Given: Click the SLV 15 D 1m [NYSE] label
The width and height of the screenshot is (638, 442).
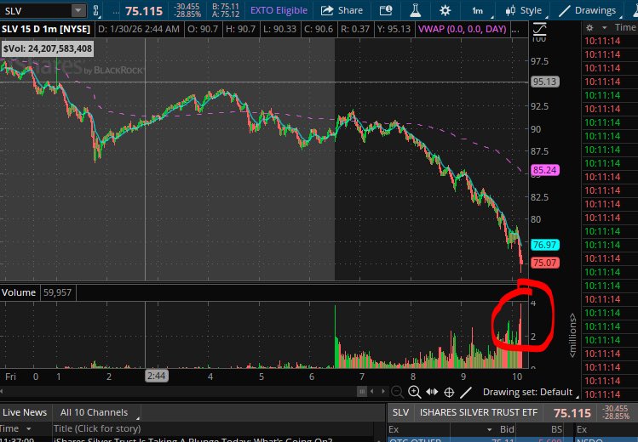Looking at the screenshot, I should [46, 29].
